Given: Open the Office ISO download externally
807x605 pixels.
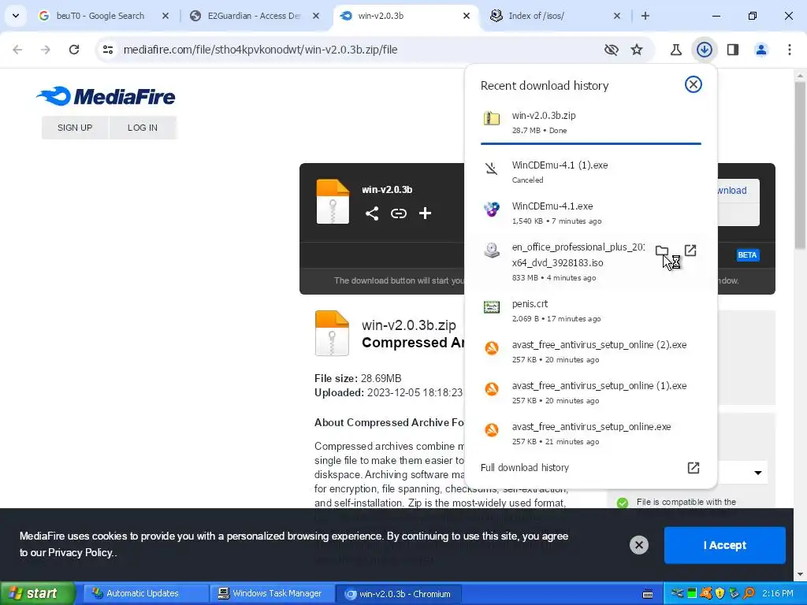Looking at the screenshot, I should click(690, 251).
